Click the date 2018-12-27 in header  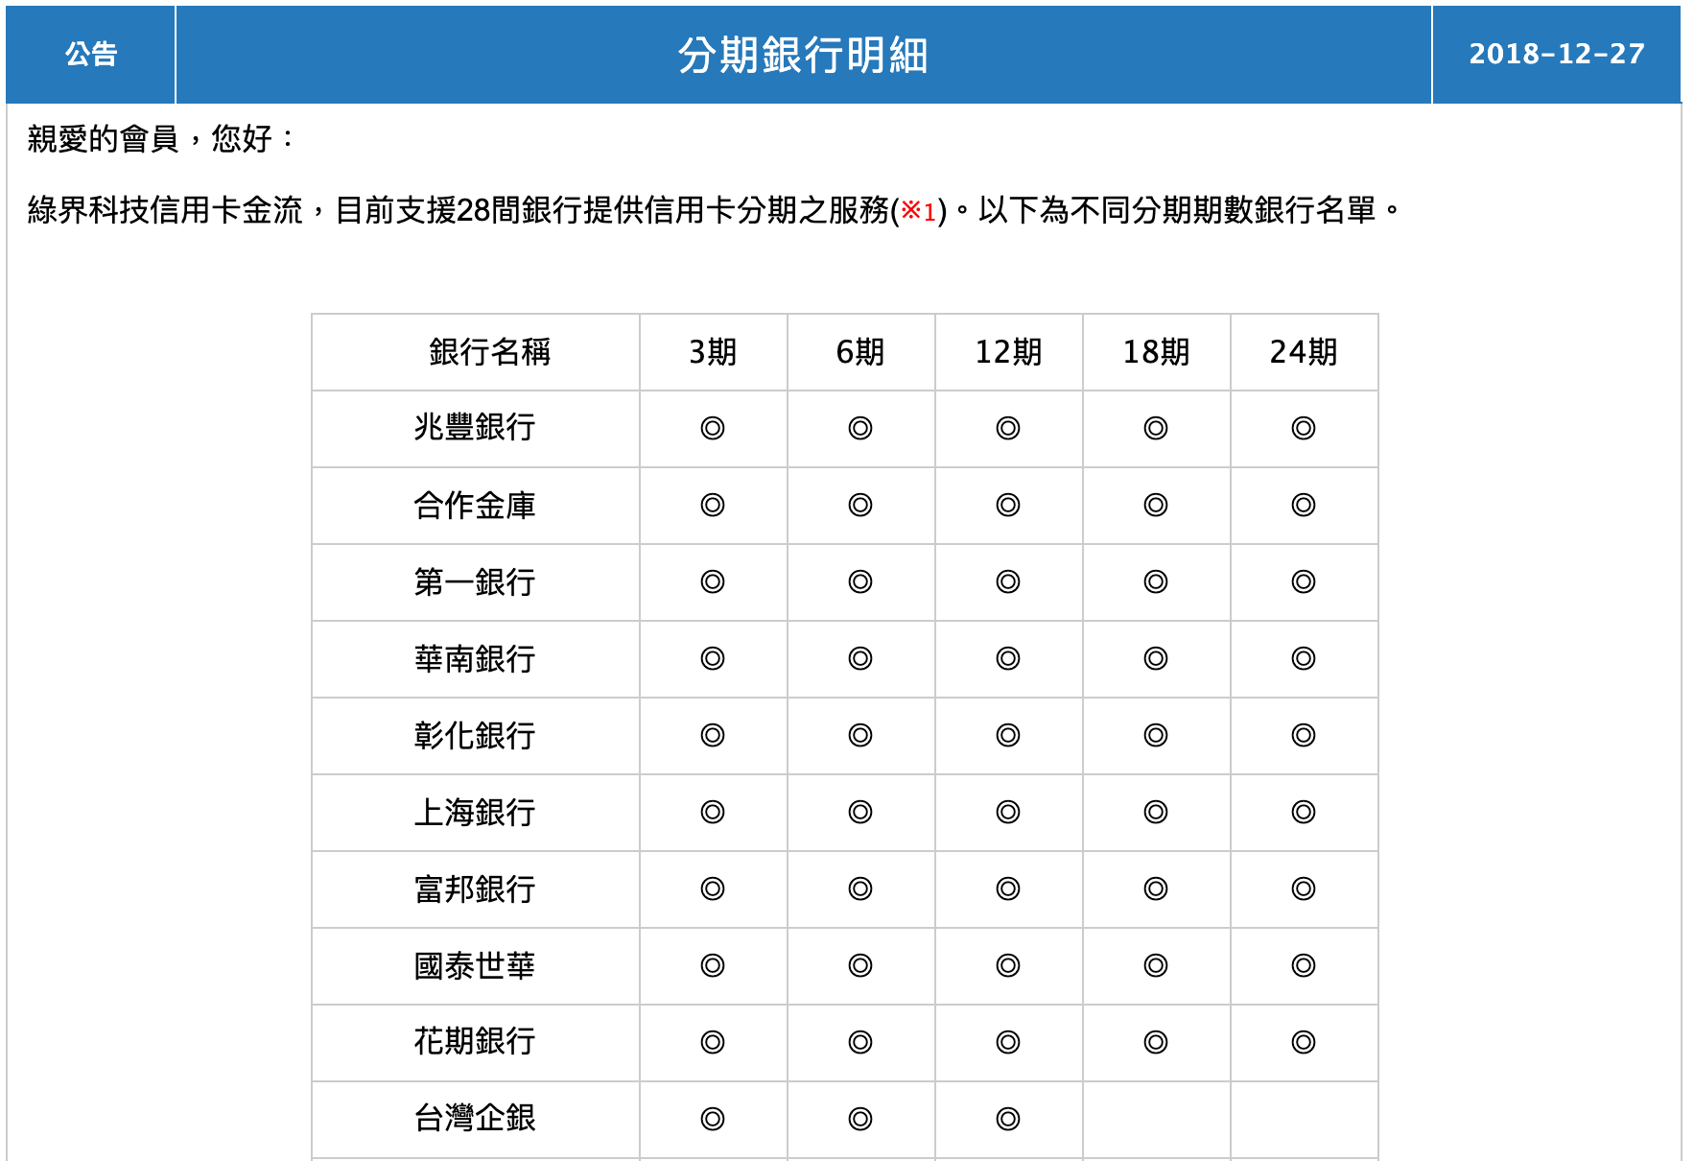(1560, 55)
